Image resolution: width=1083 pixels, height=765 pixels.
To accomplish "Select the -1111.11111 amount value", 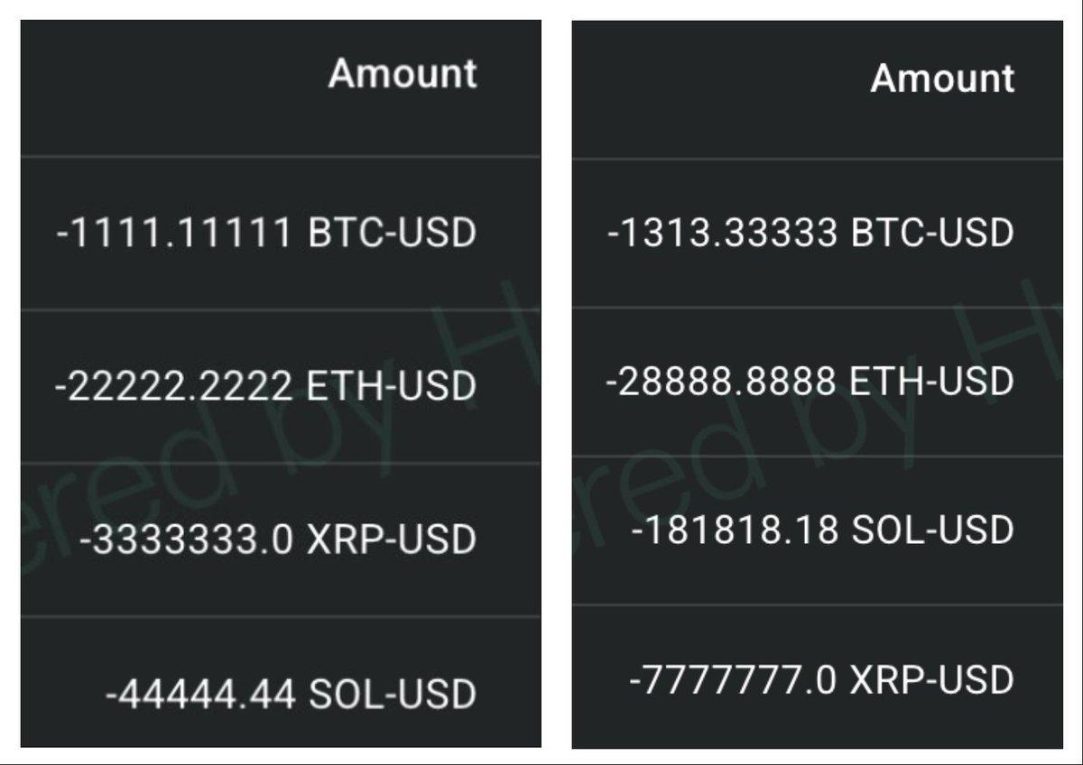I will tap(173, 234).
